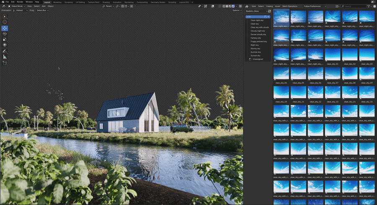Refresh the Realistic_Skies asset library
This screenshot has width=377, height=205.
coord(269,11)
